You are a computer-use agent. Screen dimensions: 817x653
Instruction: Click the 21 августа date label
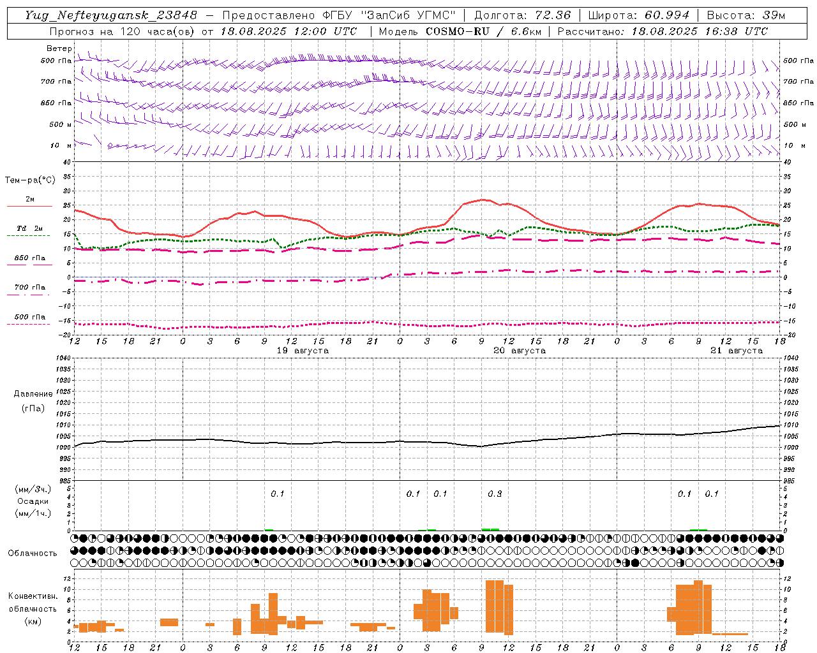[737, 351]
